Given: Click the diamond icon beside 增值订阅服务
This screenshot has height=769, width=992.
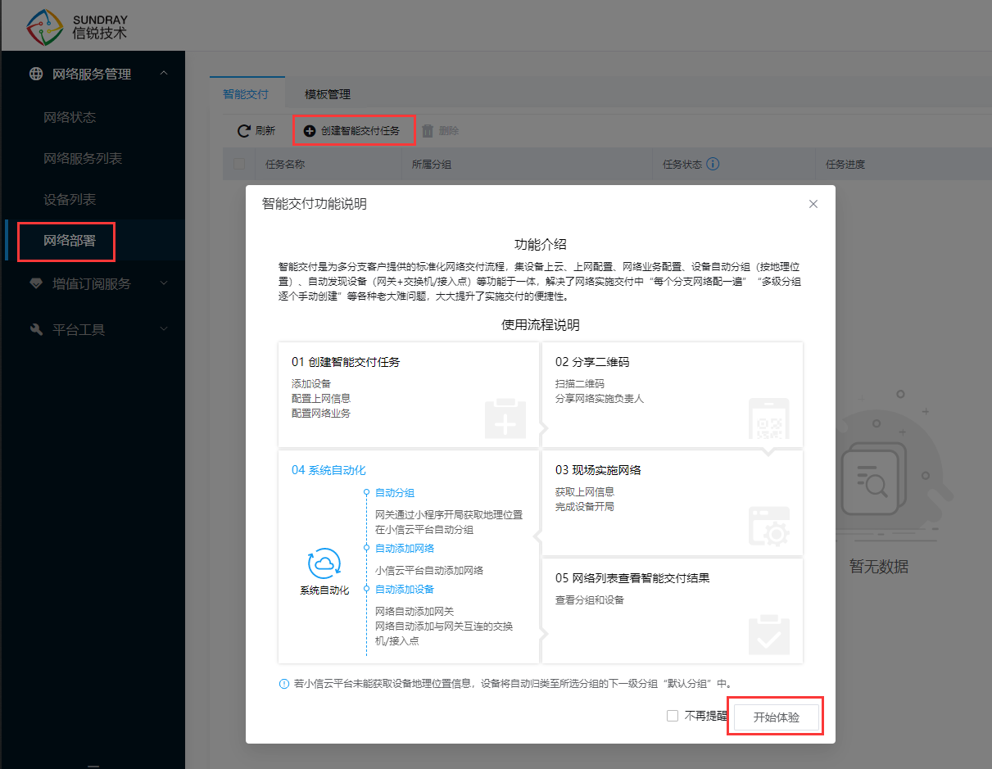Looking at the screenshot, I should click(36, 283).
